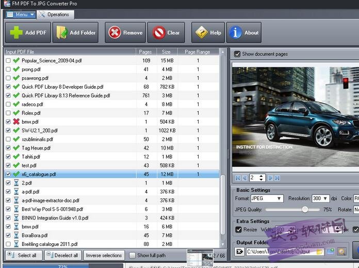The width and height of the screenshot is (359, 268).
Task: Click the red cross status icon of bmw.pdf
Action: 17,122
